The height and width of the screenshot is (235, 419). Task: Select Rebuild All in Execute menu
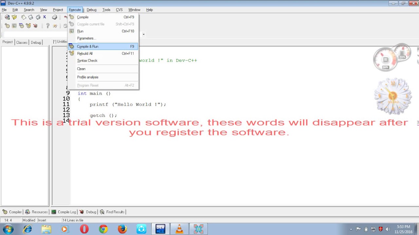click(x=103, y=54)
